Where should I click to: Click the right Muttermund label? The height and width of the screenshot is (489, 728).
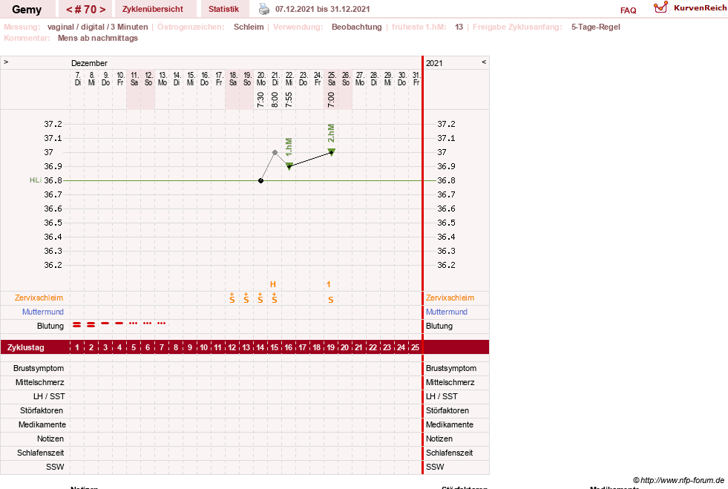pos(447,312)
